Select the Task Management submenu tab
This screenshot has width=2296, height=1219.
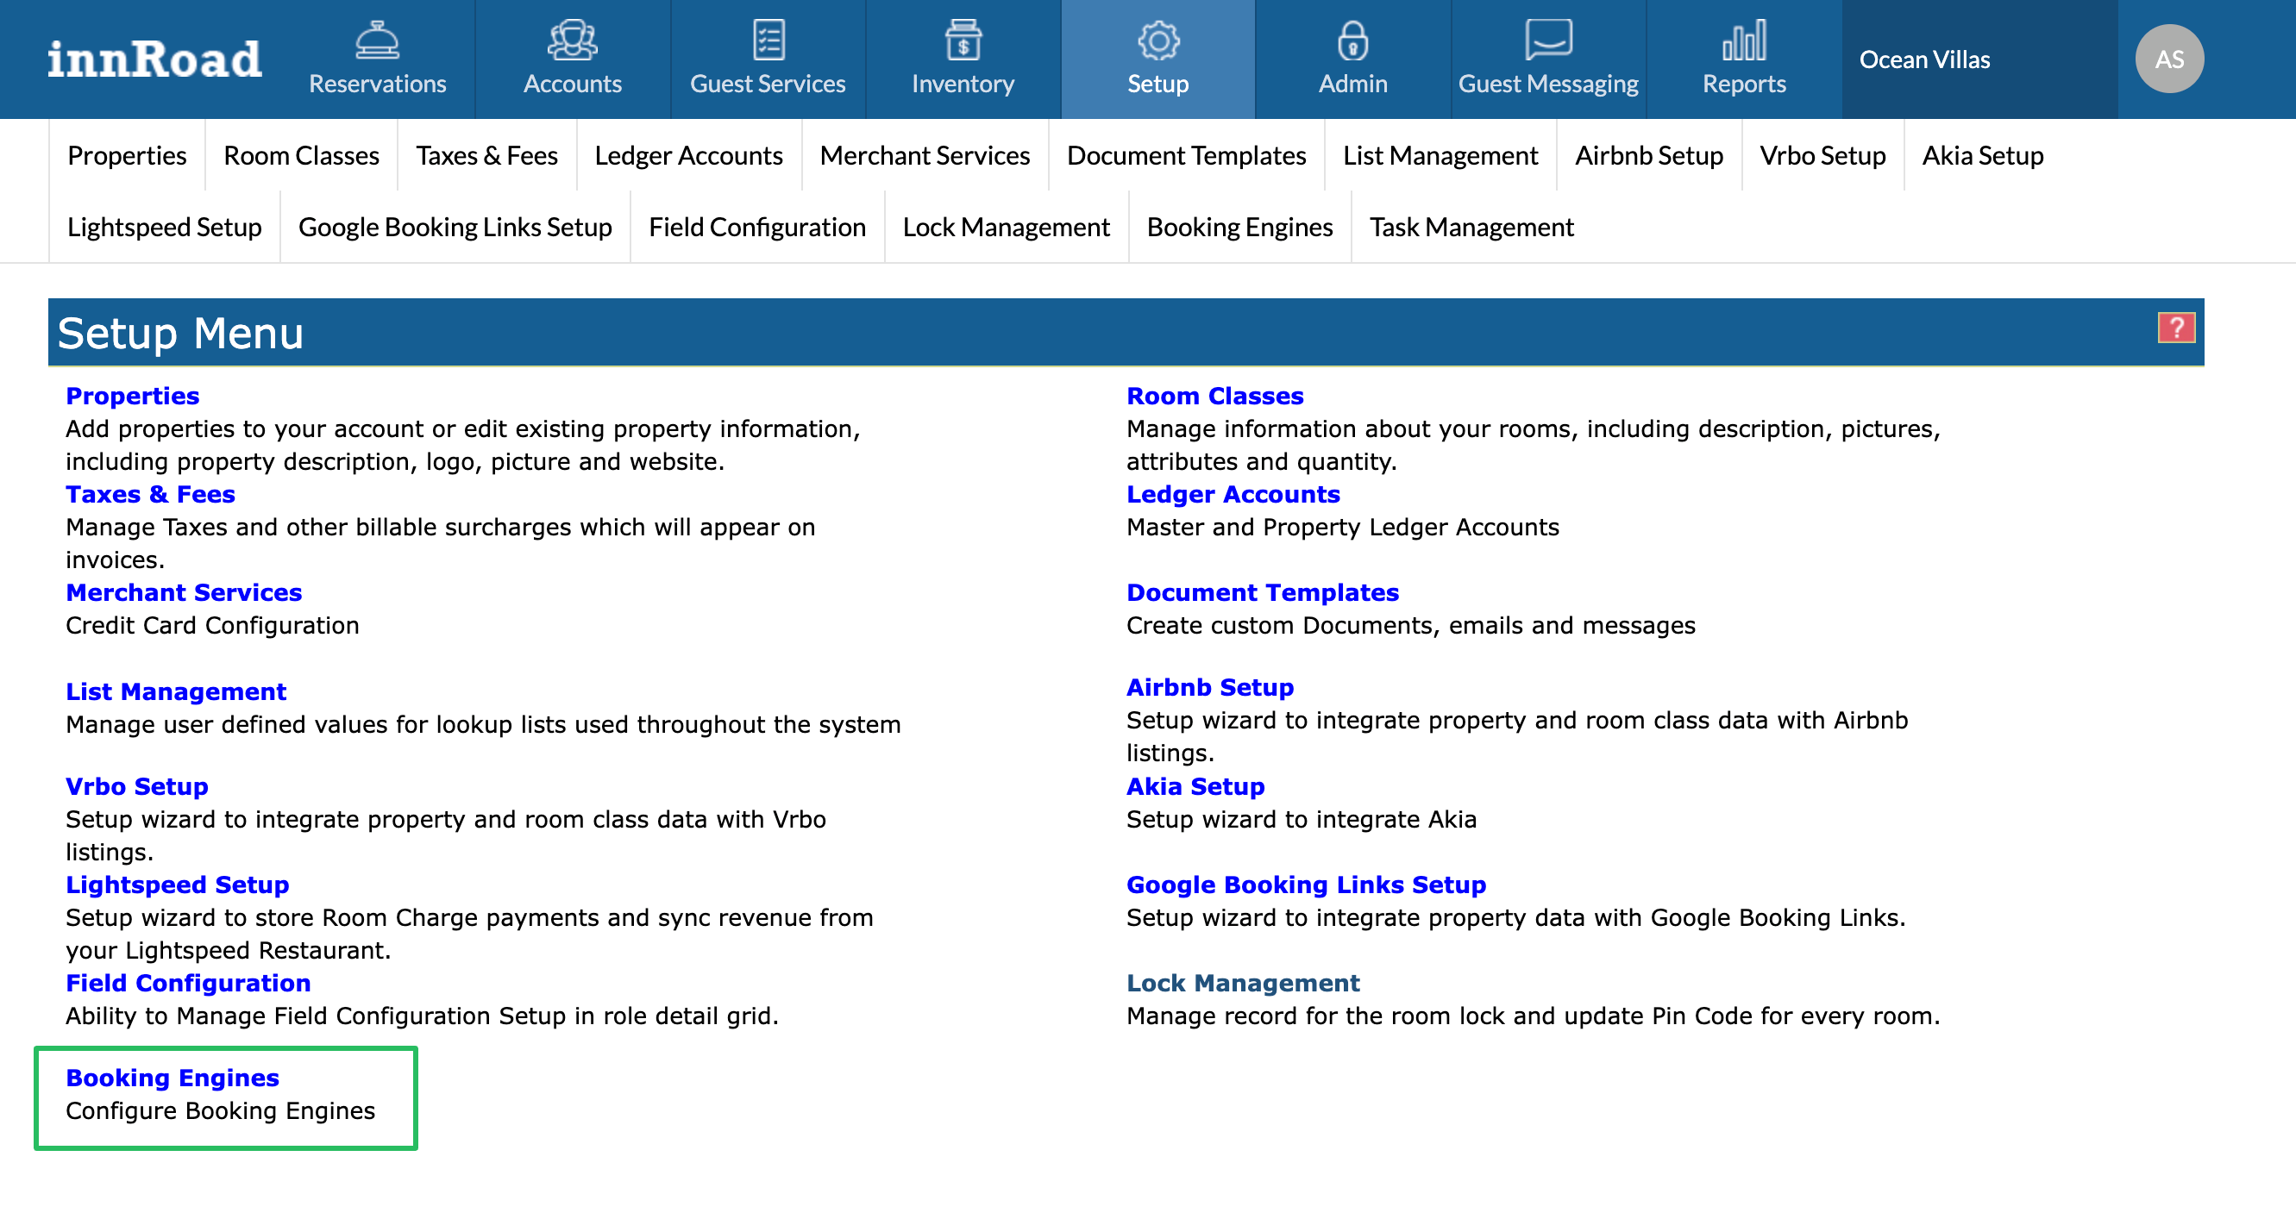pyautogui.click(x=1471, y=228)
